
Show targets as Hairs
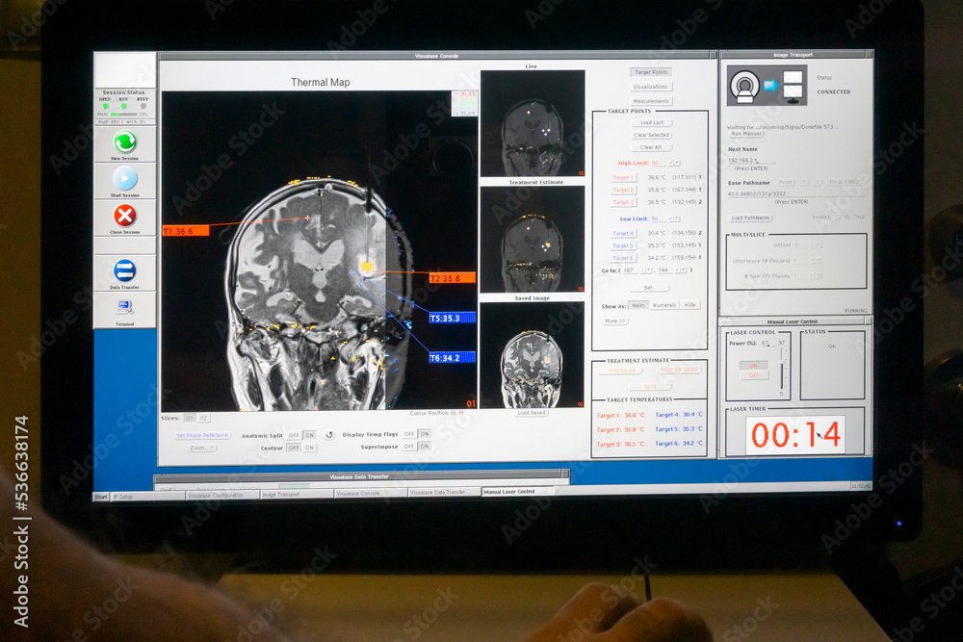pyautogui.click(x=638, y=305)
